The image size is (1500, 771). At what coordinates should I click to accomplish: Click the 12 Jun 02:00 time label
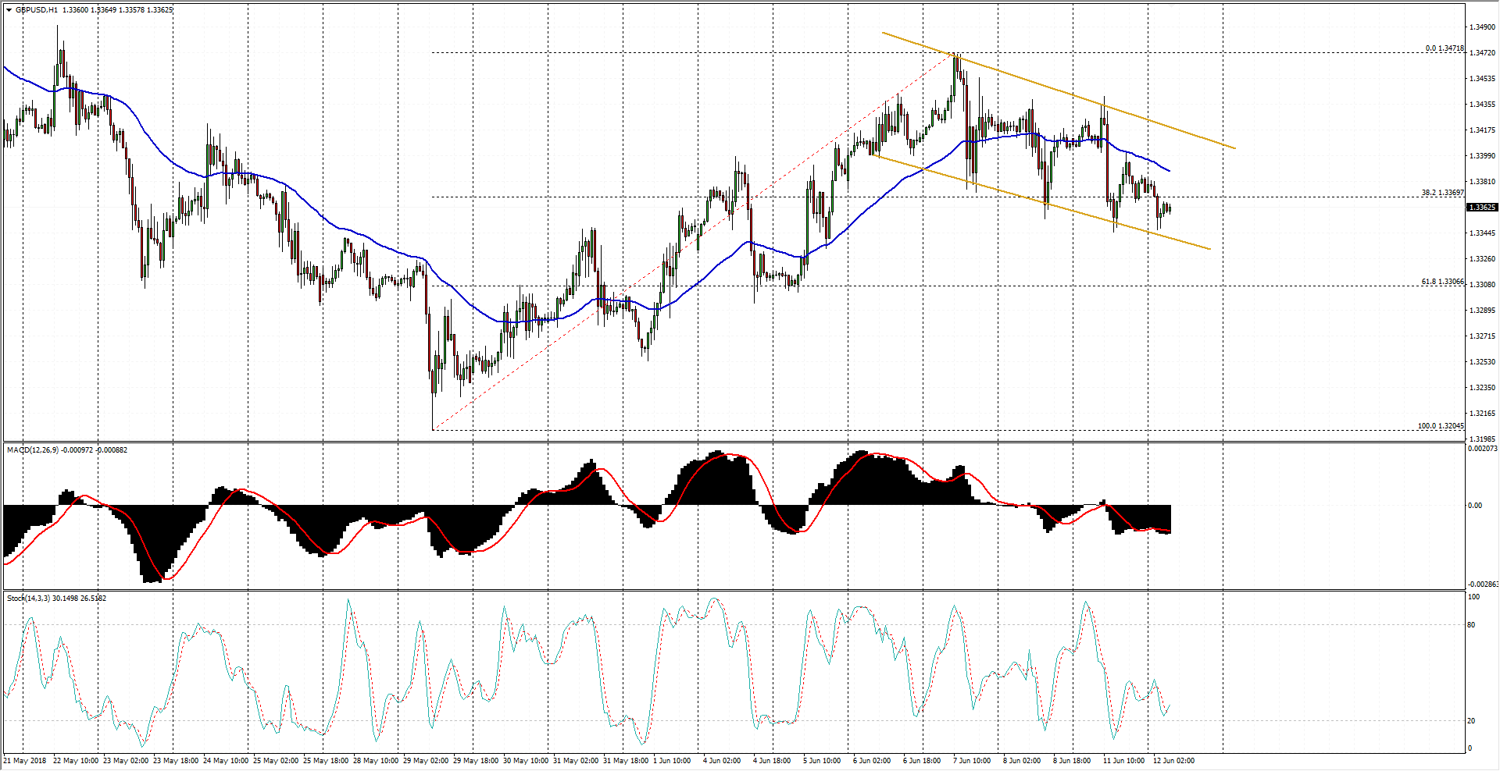(x=1173, y=760)
